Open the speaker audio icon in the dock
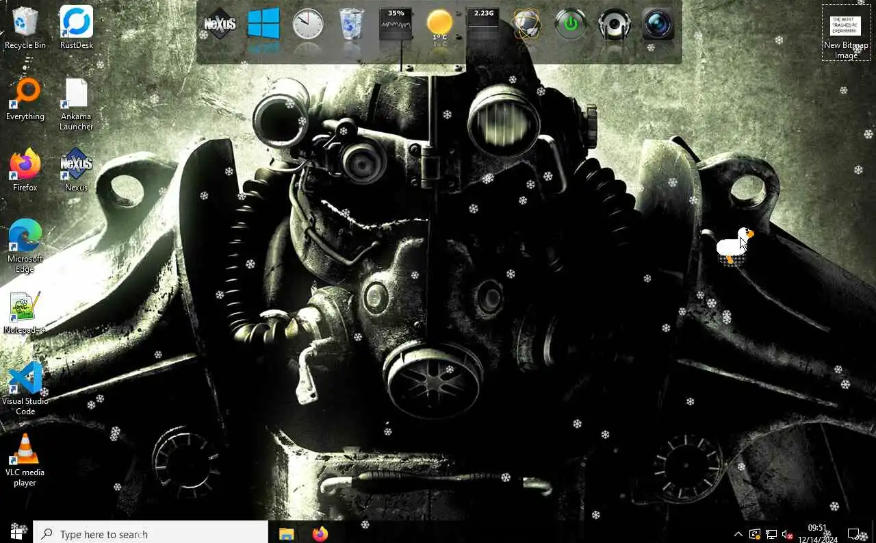Viewport: 876px width, 543px height. coord(615,25)
